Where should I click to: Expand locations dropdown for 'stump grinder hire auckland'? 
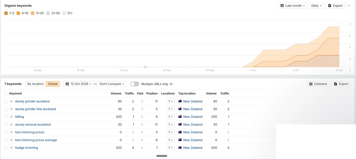(170, 109)
